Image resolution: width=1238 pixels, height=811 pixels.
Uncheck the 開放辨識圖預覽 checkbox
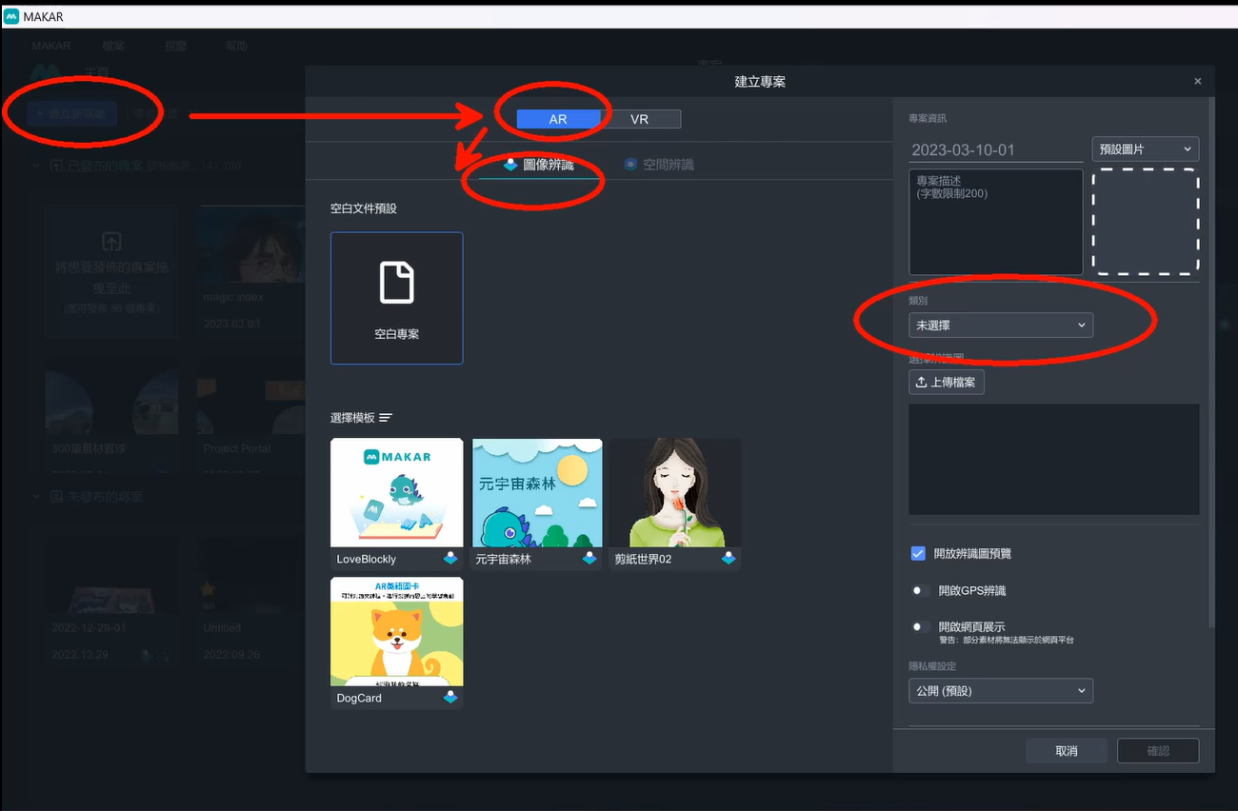pos(918,553)
